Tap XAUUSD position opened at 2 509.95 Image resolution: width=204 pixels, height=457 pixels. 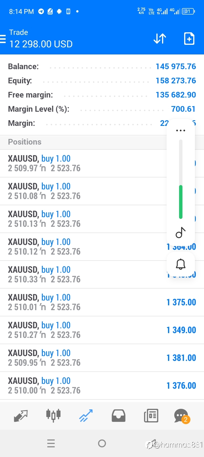click(x=102, y=358)
